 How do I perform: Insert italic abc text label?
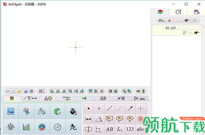click(x=140, y=129)
